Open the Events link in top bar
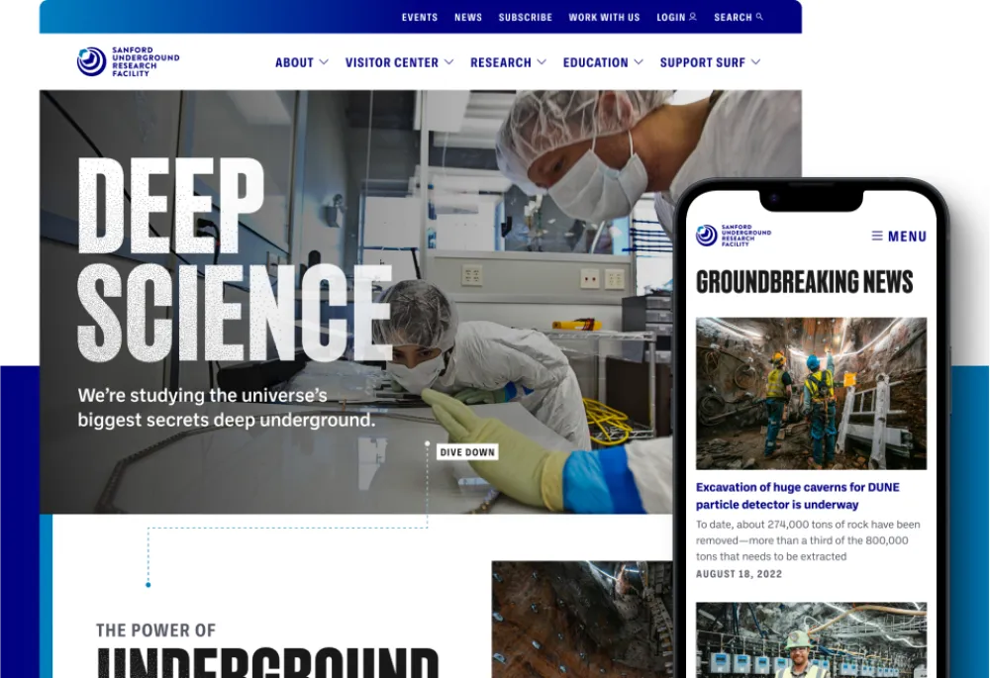 pos(420,17)
